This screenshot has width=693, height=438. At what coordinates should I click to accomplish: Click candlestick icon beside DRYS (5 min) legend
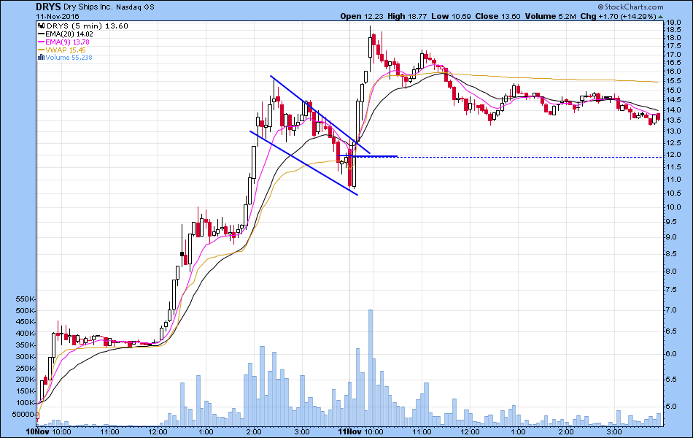41,26
